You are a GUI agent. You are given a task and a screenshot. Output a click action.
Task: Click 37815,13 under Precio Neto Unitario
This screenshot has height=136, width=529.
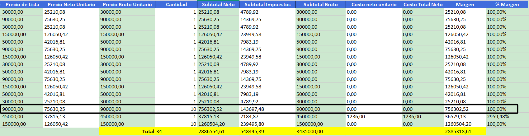pyautogui.click(x=71, y=117)
